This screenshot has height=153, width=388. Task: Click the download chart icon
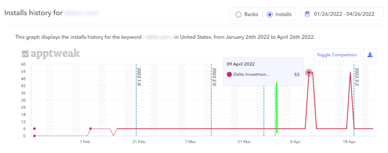click(x=370, y=55)
